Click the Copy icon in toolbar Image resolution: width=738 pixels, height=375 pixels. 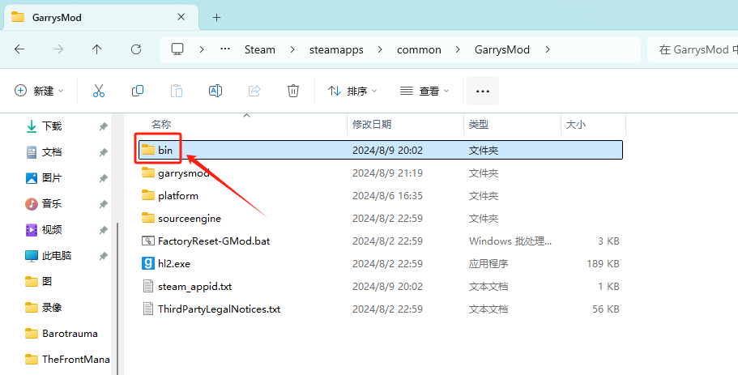click(138, 91)
